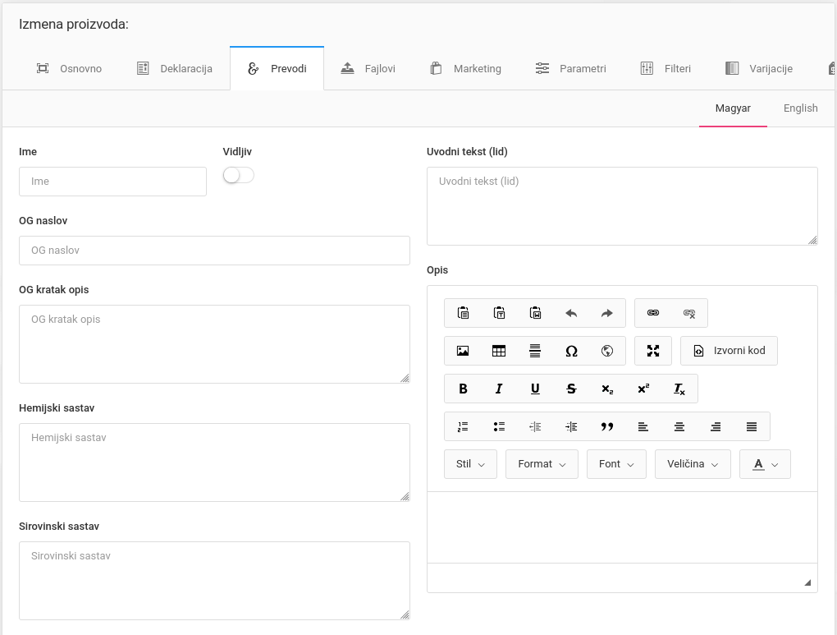Click Paste from Word icon

click(x=535, y=313)
